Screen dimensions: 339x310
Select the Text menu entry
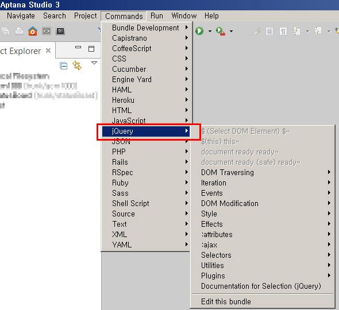click(x=146, y=224)
